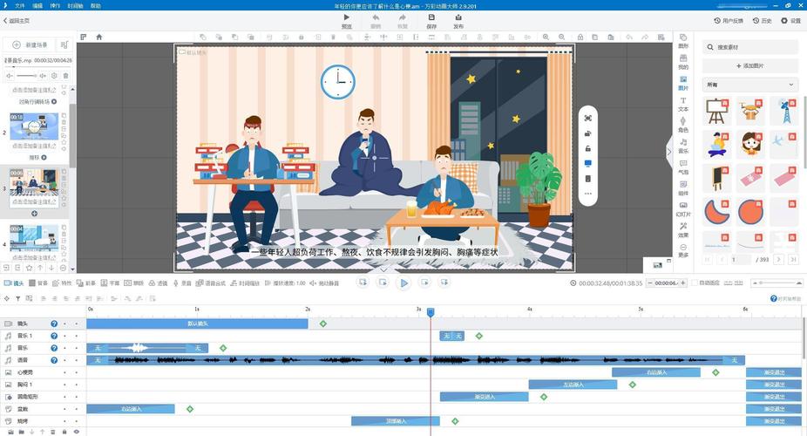Viewport: 807px width, 436px height.
Task: Click the three-dots more icon on floating toolbar
Action: tap(587, 194)
